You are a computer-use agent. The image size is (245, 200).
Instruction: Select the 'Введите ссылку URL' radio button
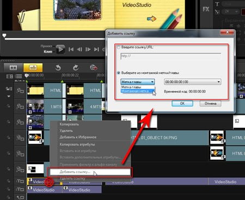click(x=119, y=47)
